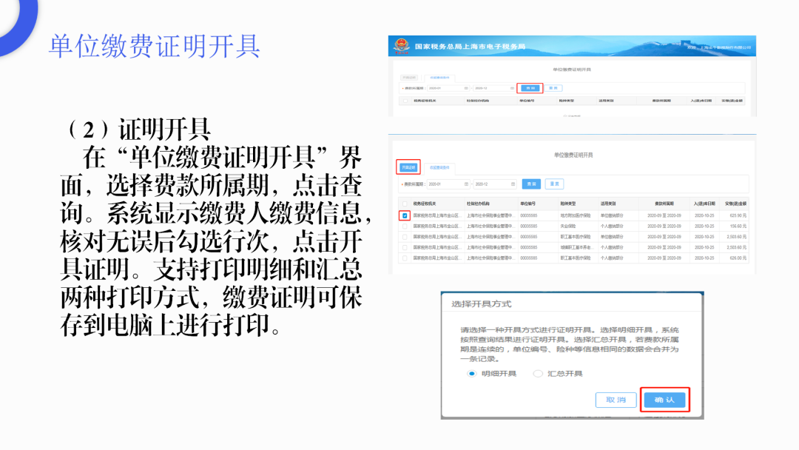Viewport: 799px width, 450px height.
Task: Click 费款所属期 column header in lower table
Action: tap(664, 204)
